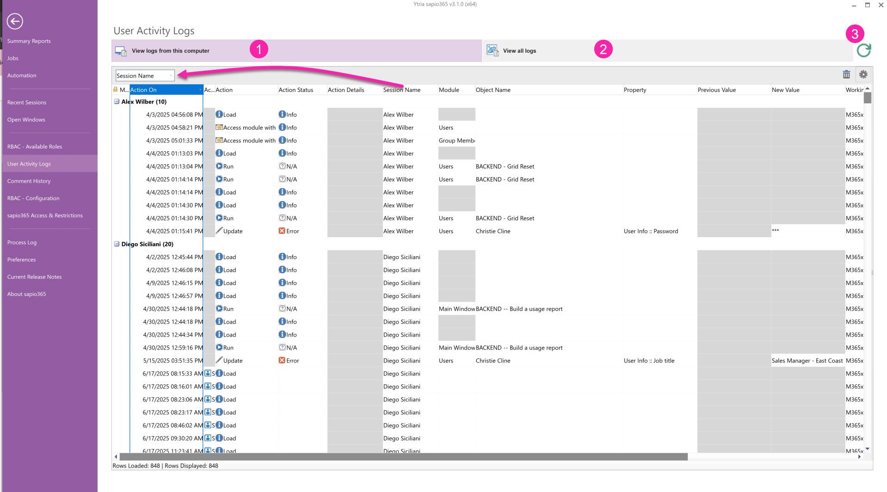Click the lock icon in the column header
Viewport: 887px width, 492px height.
[x=115, y=90]
